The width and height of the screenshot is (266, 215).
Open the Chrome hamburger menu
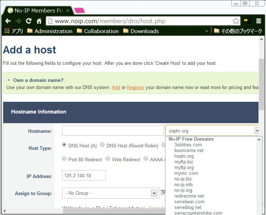pos(259,21)
